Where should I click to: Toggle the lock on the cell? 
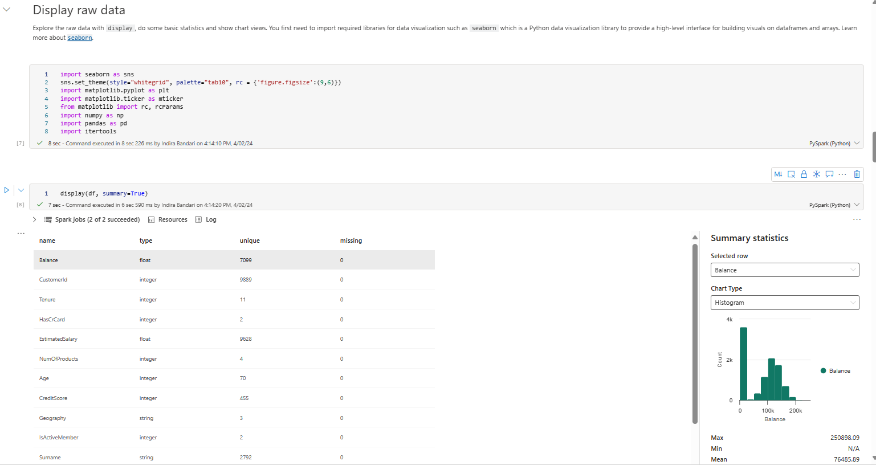coord(804,174)
